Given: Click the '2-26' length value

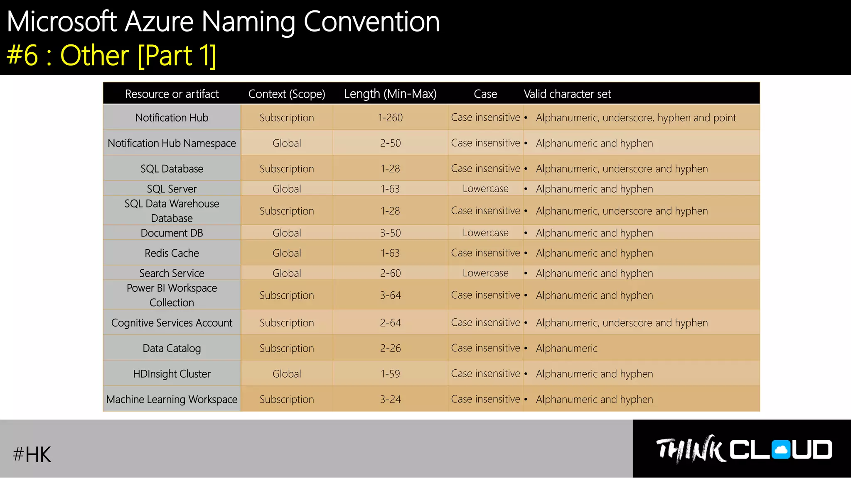Looking at the screenshot, I should pos(390,348).
